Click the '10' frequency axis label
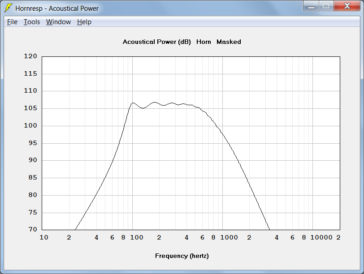The image size is (364, 274). point(44,237)
